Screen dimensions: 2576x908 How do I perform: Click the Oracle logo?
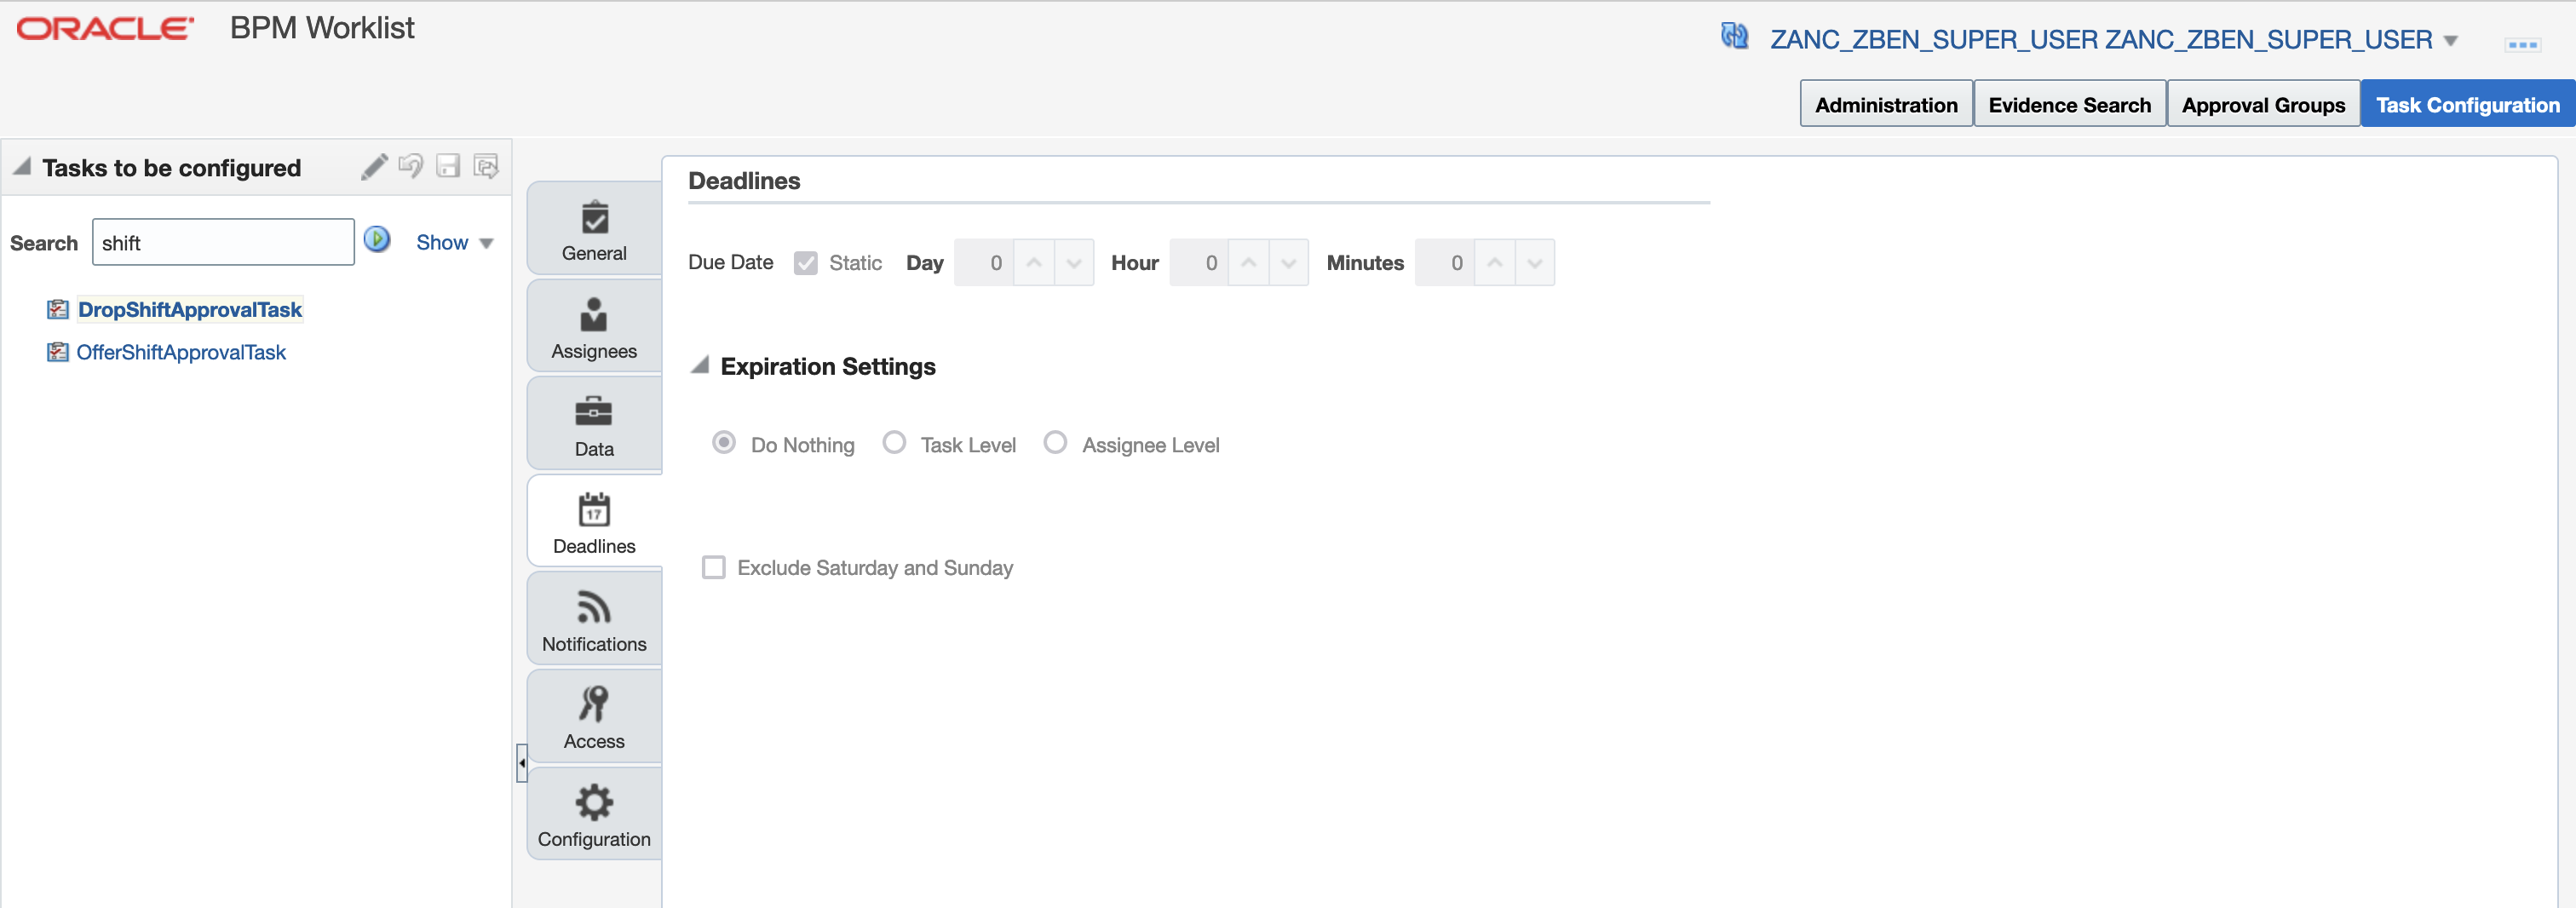[x=105, y=29]
